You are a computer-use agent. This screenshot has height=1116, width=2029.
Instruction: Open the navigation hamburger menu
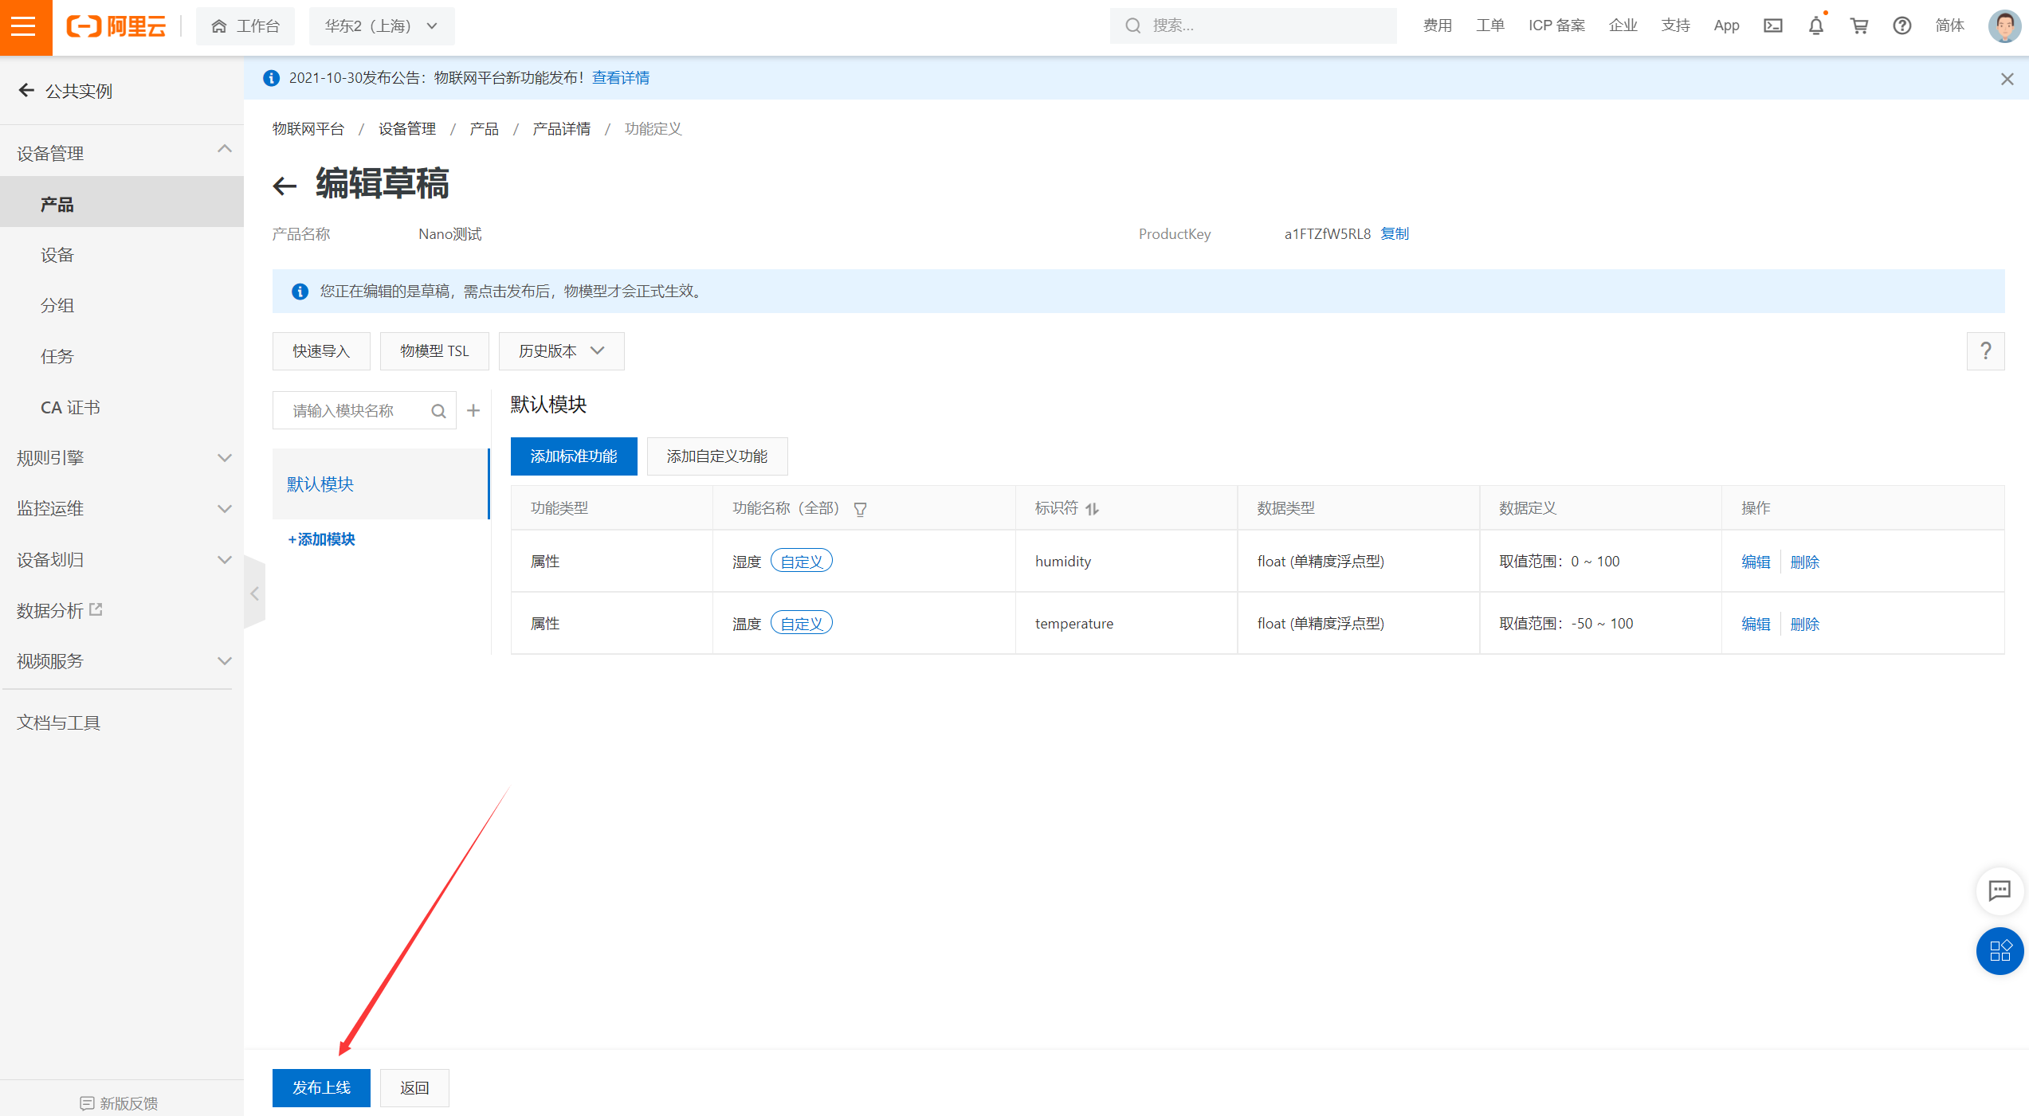(25, 26)
